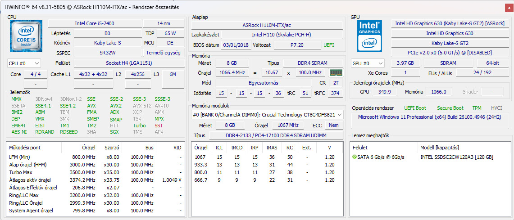
Task: Click the TPM status label
Action: tap(477, 108)
